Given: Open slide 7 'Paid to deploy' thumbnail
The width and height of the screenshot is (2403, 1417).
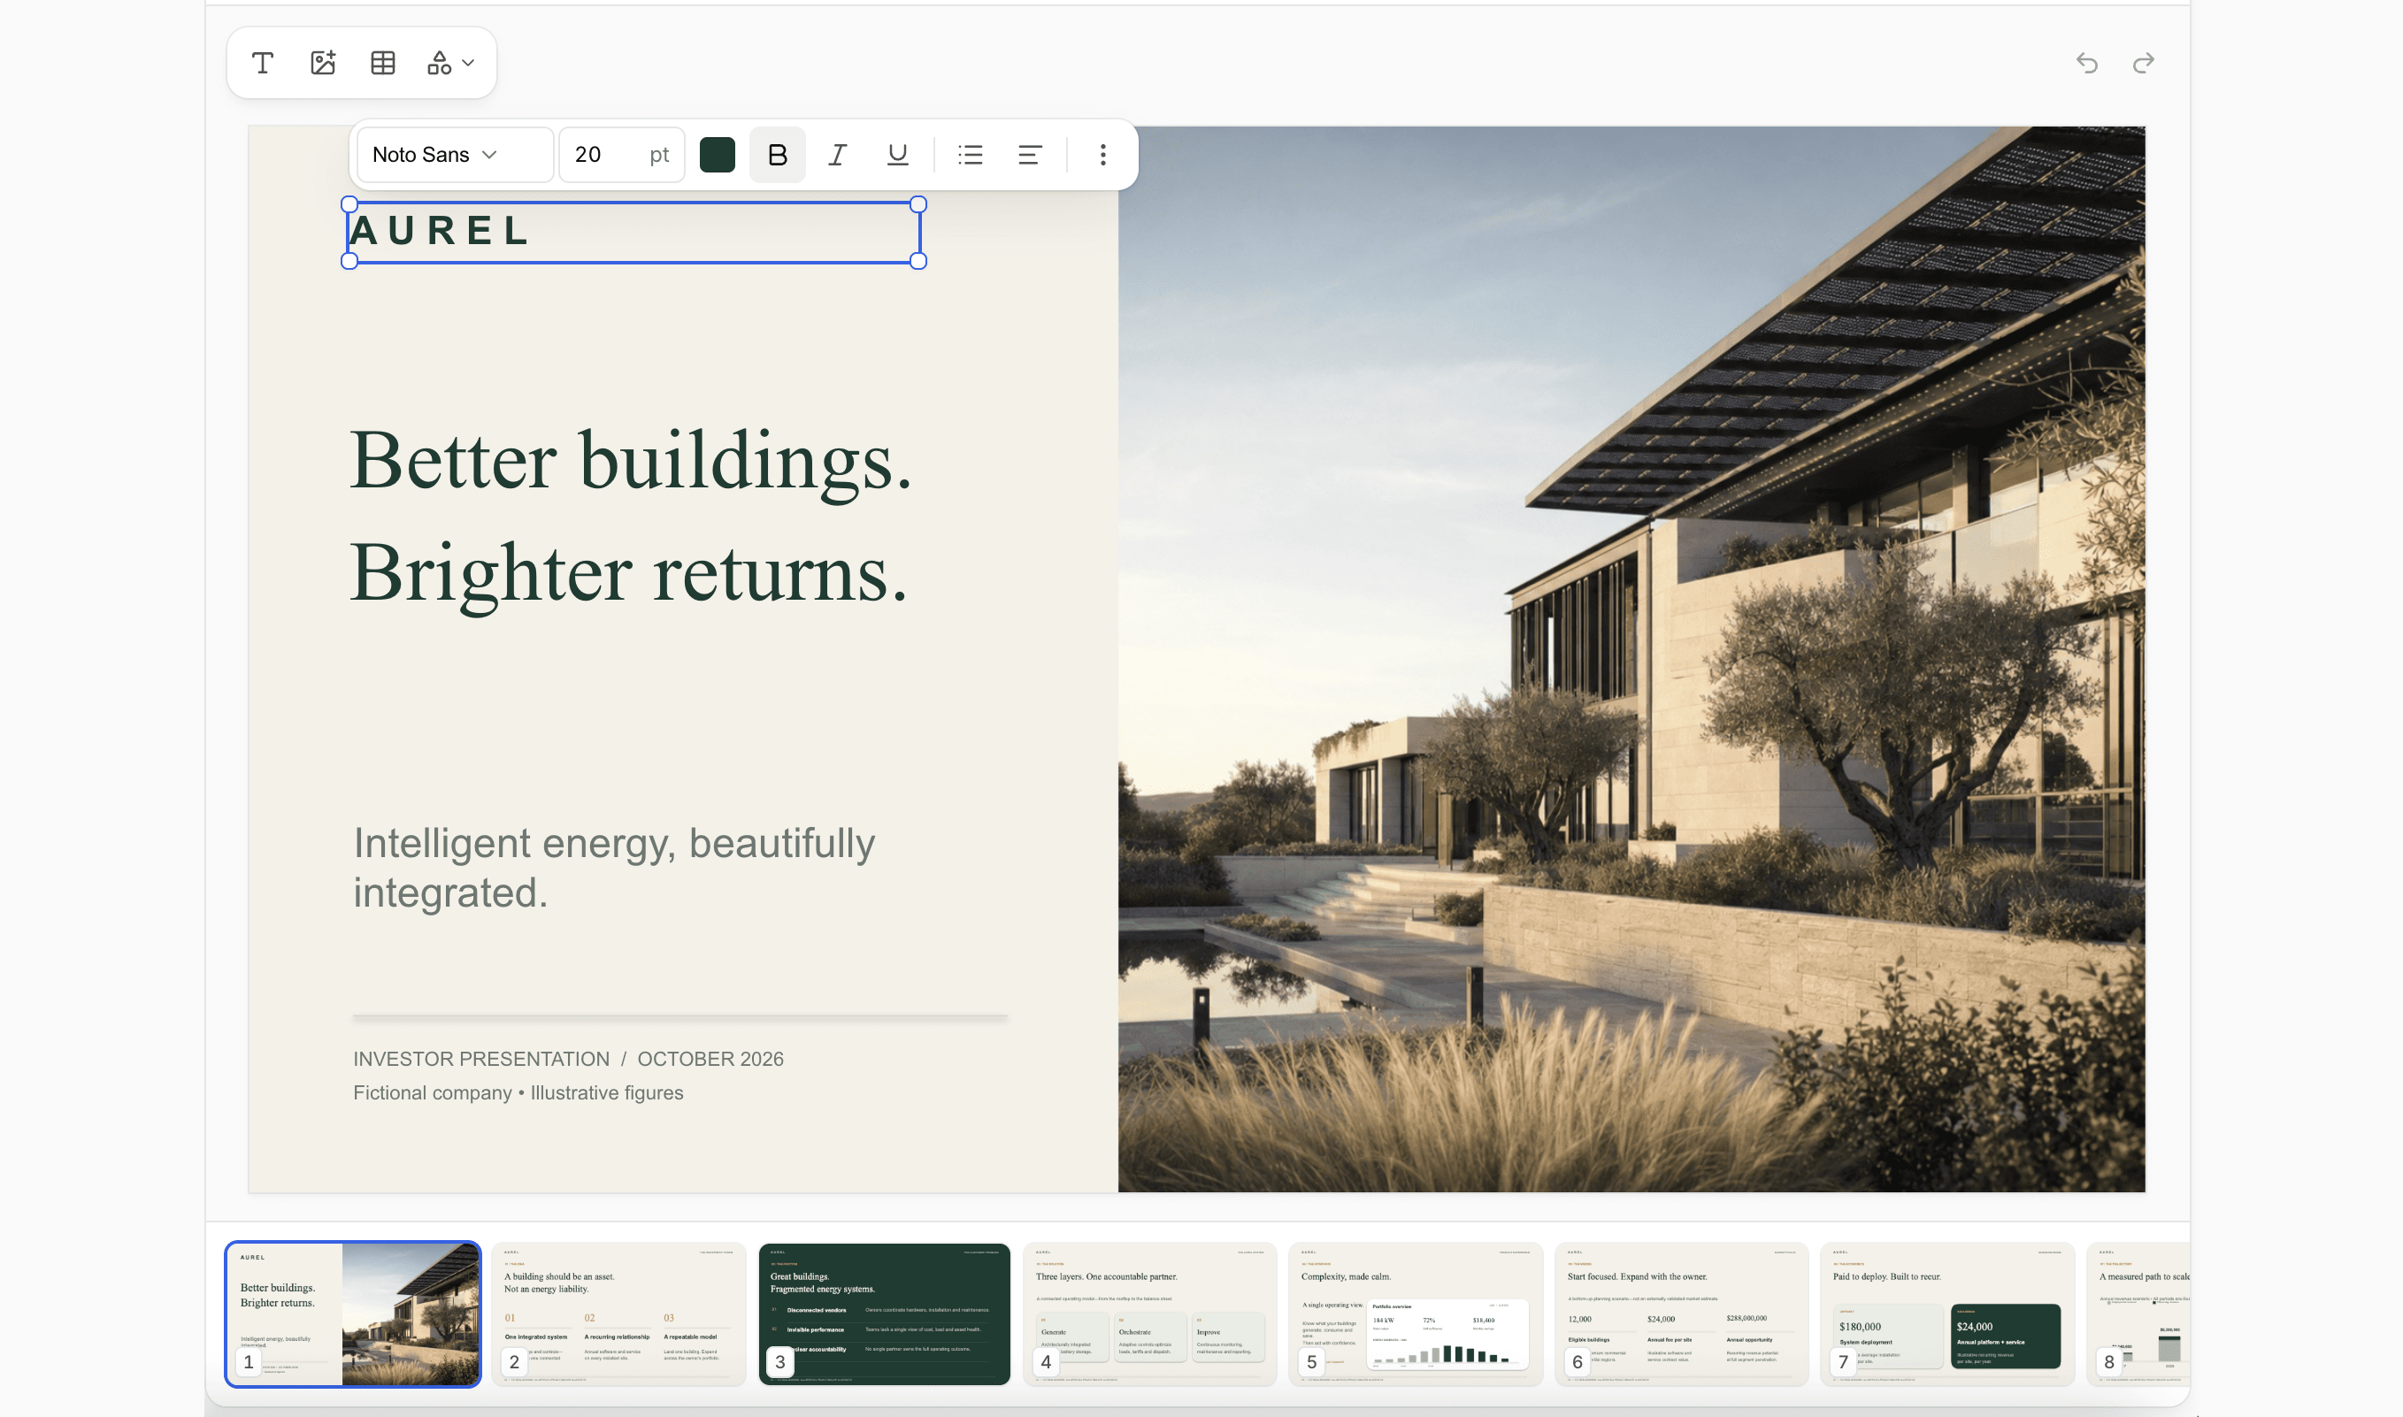Looking at the screenshot, I should click(x=1947, y=1314).
